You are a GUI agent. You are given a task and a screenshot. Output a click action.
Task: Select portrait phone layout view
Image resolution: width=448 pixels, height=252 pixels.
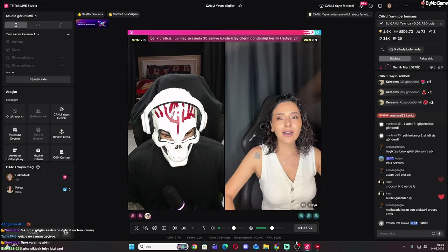tap(16, 25)
